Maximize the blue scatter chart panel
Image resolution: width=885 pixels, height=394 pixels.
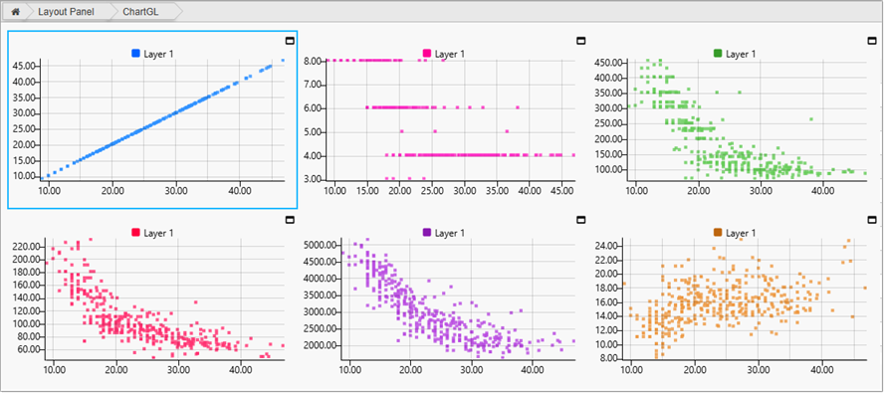coord(290,40)
